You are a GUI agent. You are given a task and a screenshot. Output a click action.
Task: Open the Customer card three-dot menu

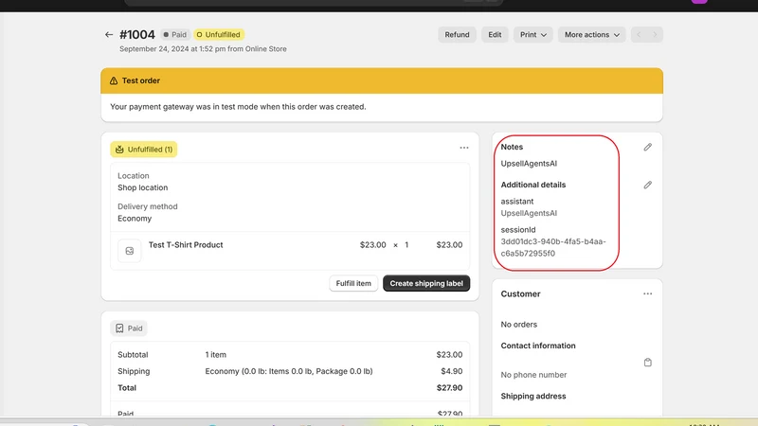648,294
